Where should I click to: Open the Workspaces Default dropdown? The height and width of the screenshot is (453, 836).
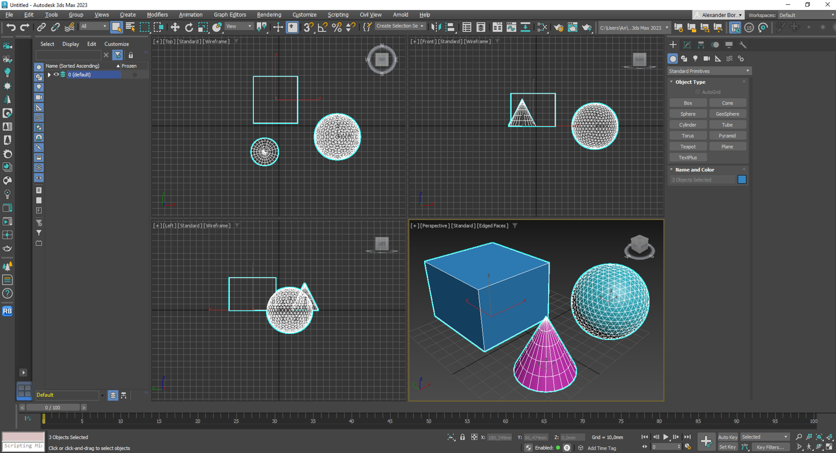tap(807, 15)
